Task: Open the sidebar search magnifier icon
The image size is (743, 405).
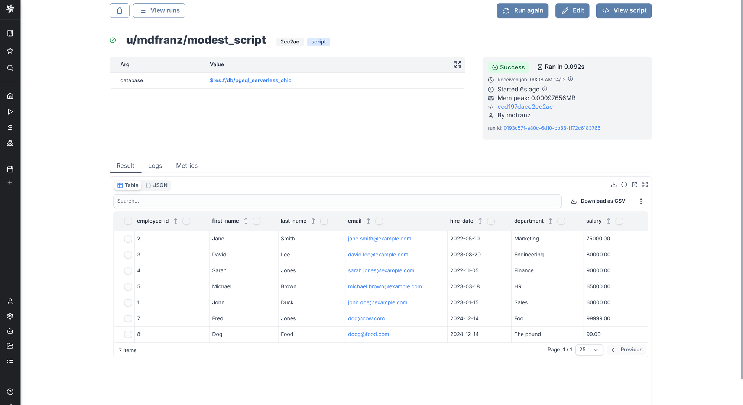Action: 10,68
